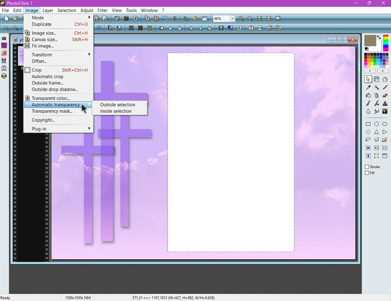This screenshot has width=391, height=301.
Task: Swap foreground and background colors
Action: [x=379, y=37]
